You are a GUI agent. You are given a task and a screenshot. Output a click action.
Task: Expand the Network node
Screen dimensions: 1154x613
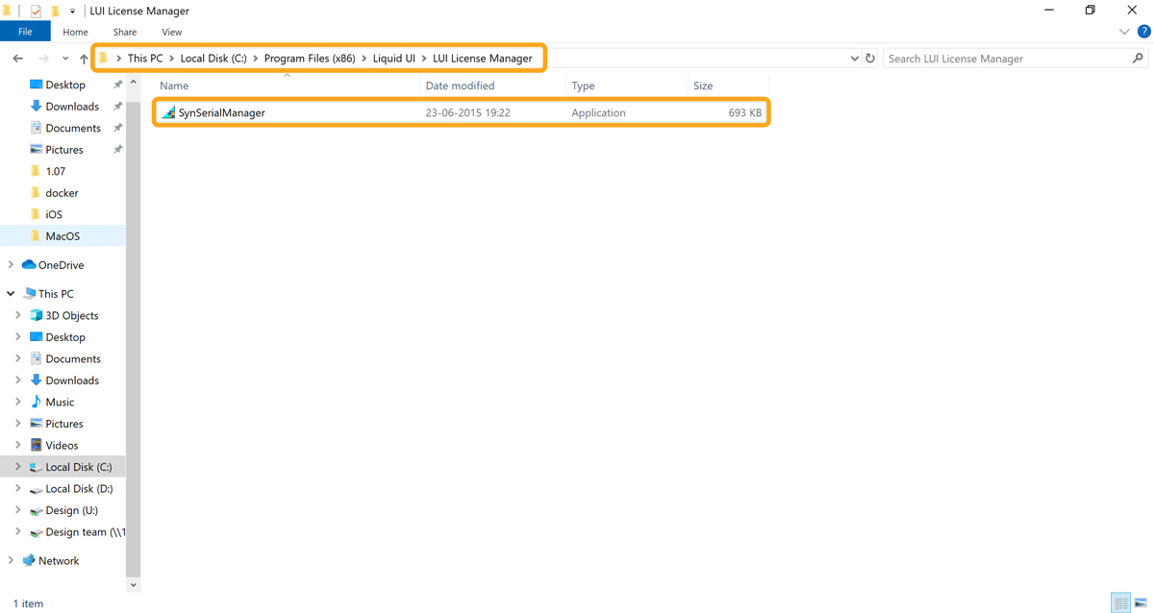11,561
